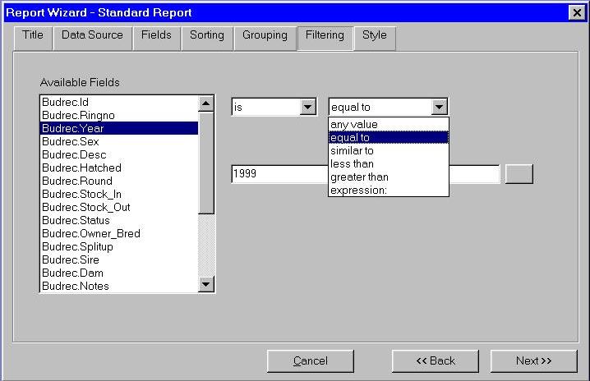Select Budrec.Dam field
This screenshot has height=381, width=590.
coord(119,273)
